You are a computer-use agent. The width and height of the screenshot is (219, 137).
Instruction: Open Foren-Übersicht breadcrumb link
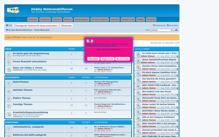point(42,30)
